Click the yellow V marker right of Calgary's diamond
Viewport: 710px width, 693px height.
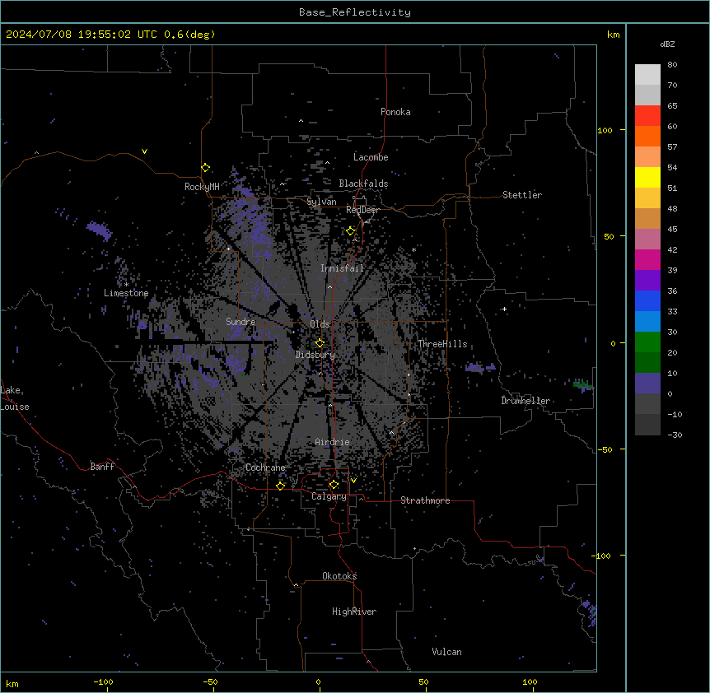(x=353, y=481)
